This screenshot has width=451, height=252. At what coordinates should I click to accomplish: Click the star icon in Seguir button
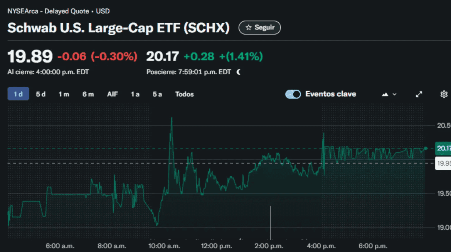249,28
